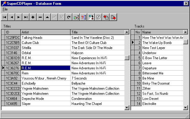Click 'The Dark Side Of The Moule' title

coord(97,48)
